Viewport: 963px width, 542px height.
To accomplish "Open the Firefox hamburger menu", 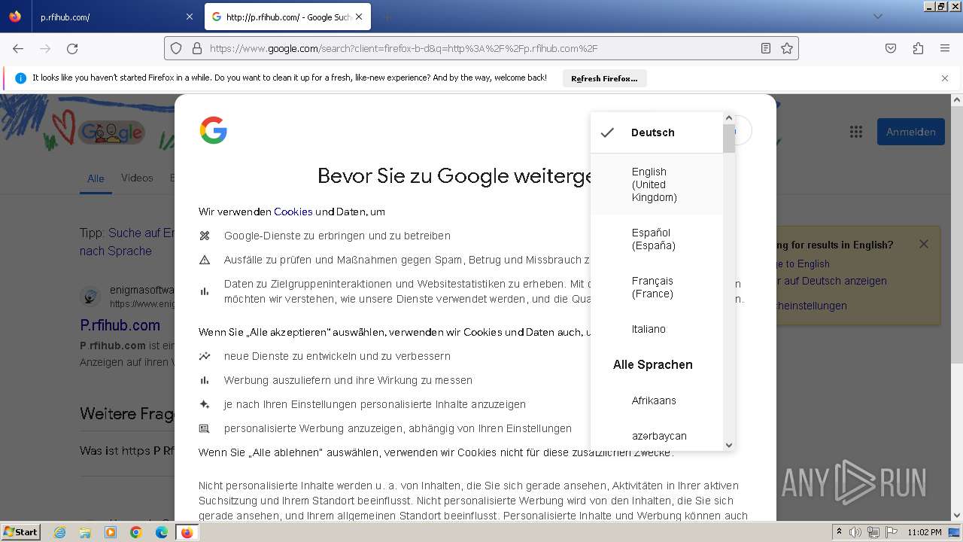I will [x=945, y=48].
